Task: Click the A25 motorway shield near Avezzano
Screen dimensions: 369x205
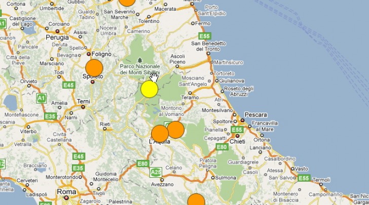Action: pos(156,172)
